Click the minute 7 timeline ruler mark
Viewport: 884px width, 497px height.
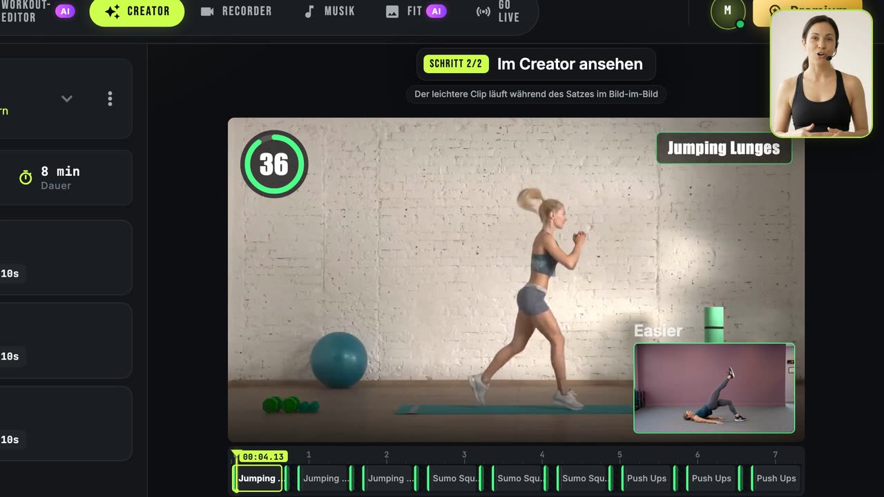point(775,455)
